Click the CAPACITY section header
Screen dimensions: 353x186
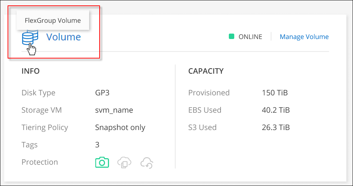206,71
